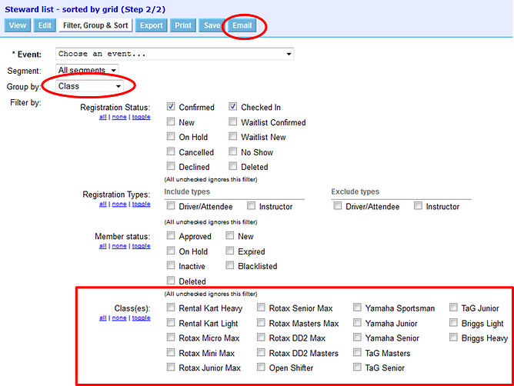Check Instructor under Exclude types
Viewport: 514px width, 386px height.
[418, 206]
